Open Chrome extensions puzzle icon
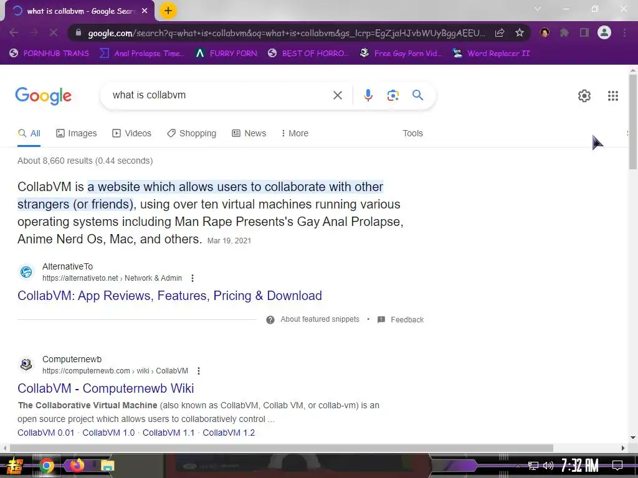The image size is (638, 478). (x=564, y=32)
